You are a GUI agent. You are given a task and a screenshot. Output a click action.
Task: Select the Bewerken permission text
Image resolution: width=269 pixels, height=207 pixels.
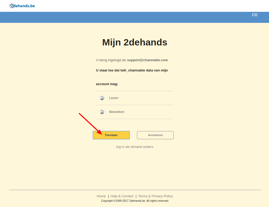[117, 112]
